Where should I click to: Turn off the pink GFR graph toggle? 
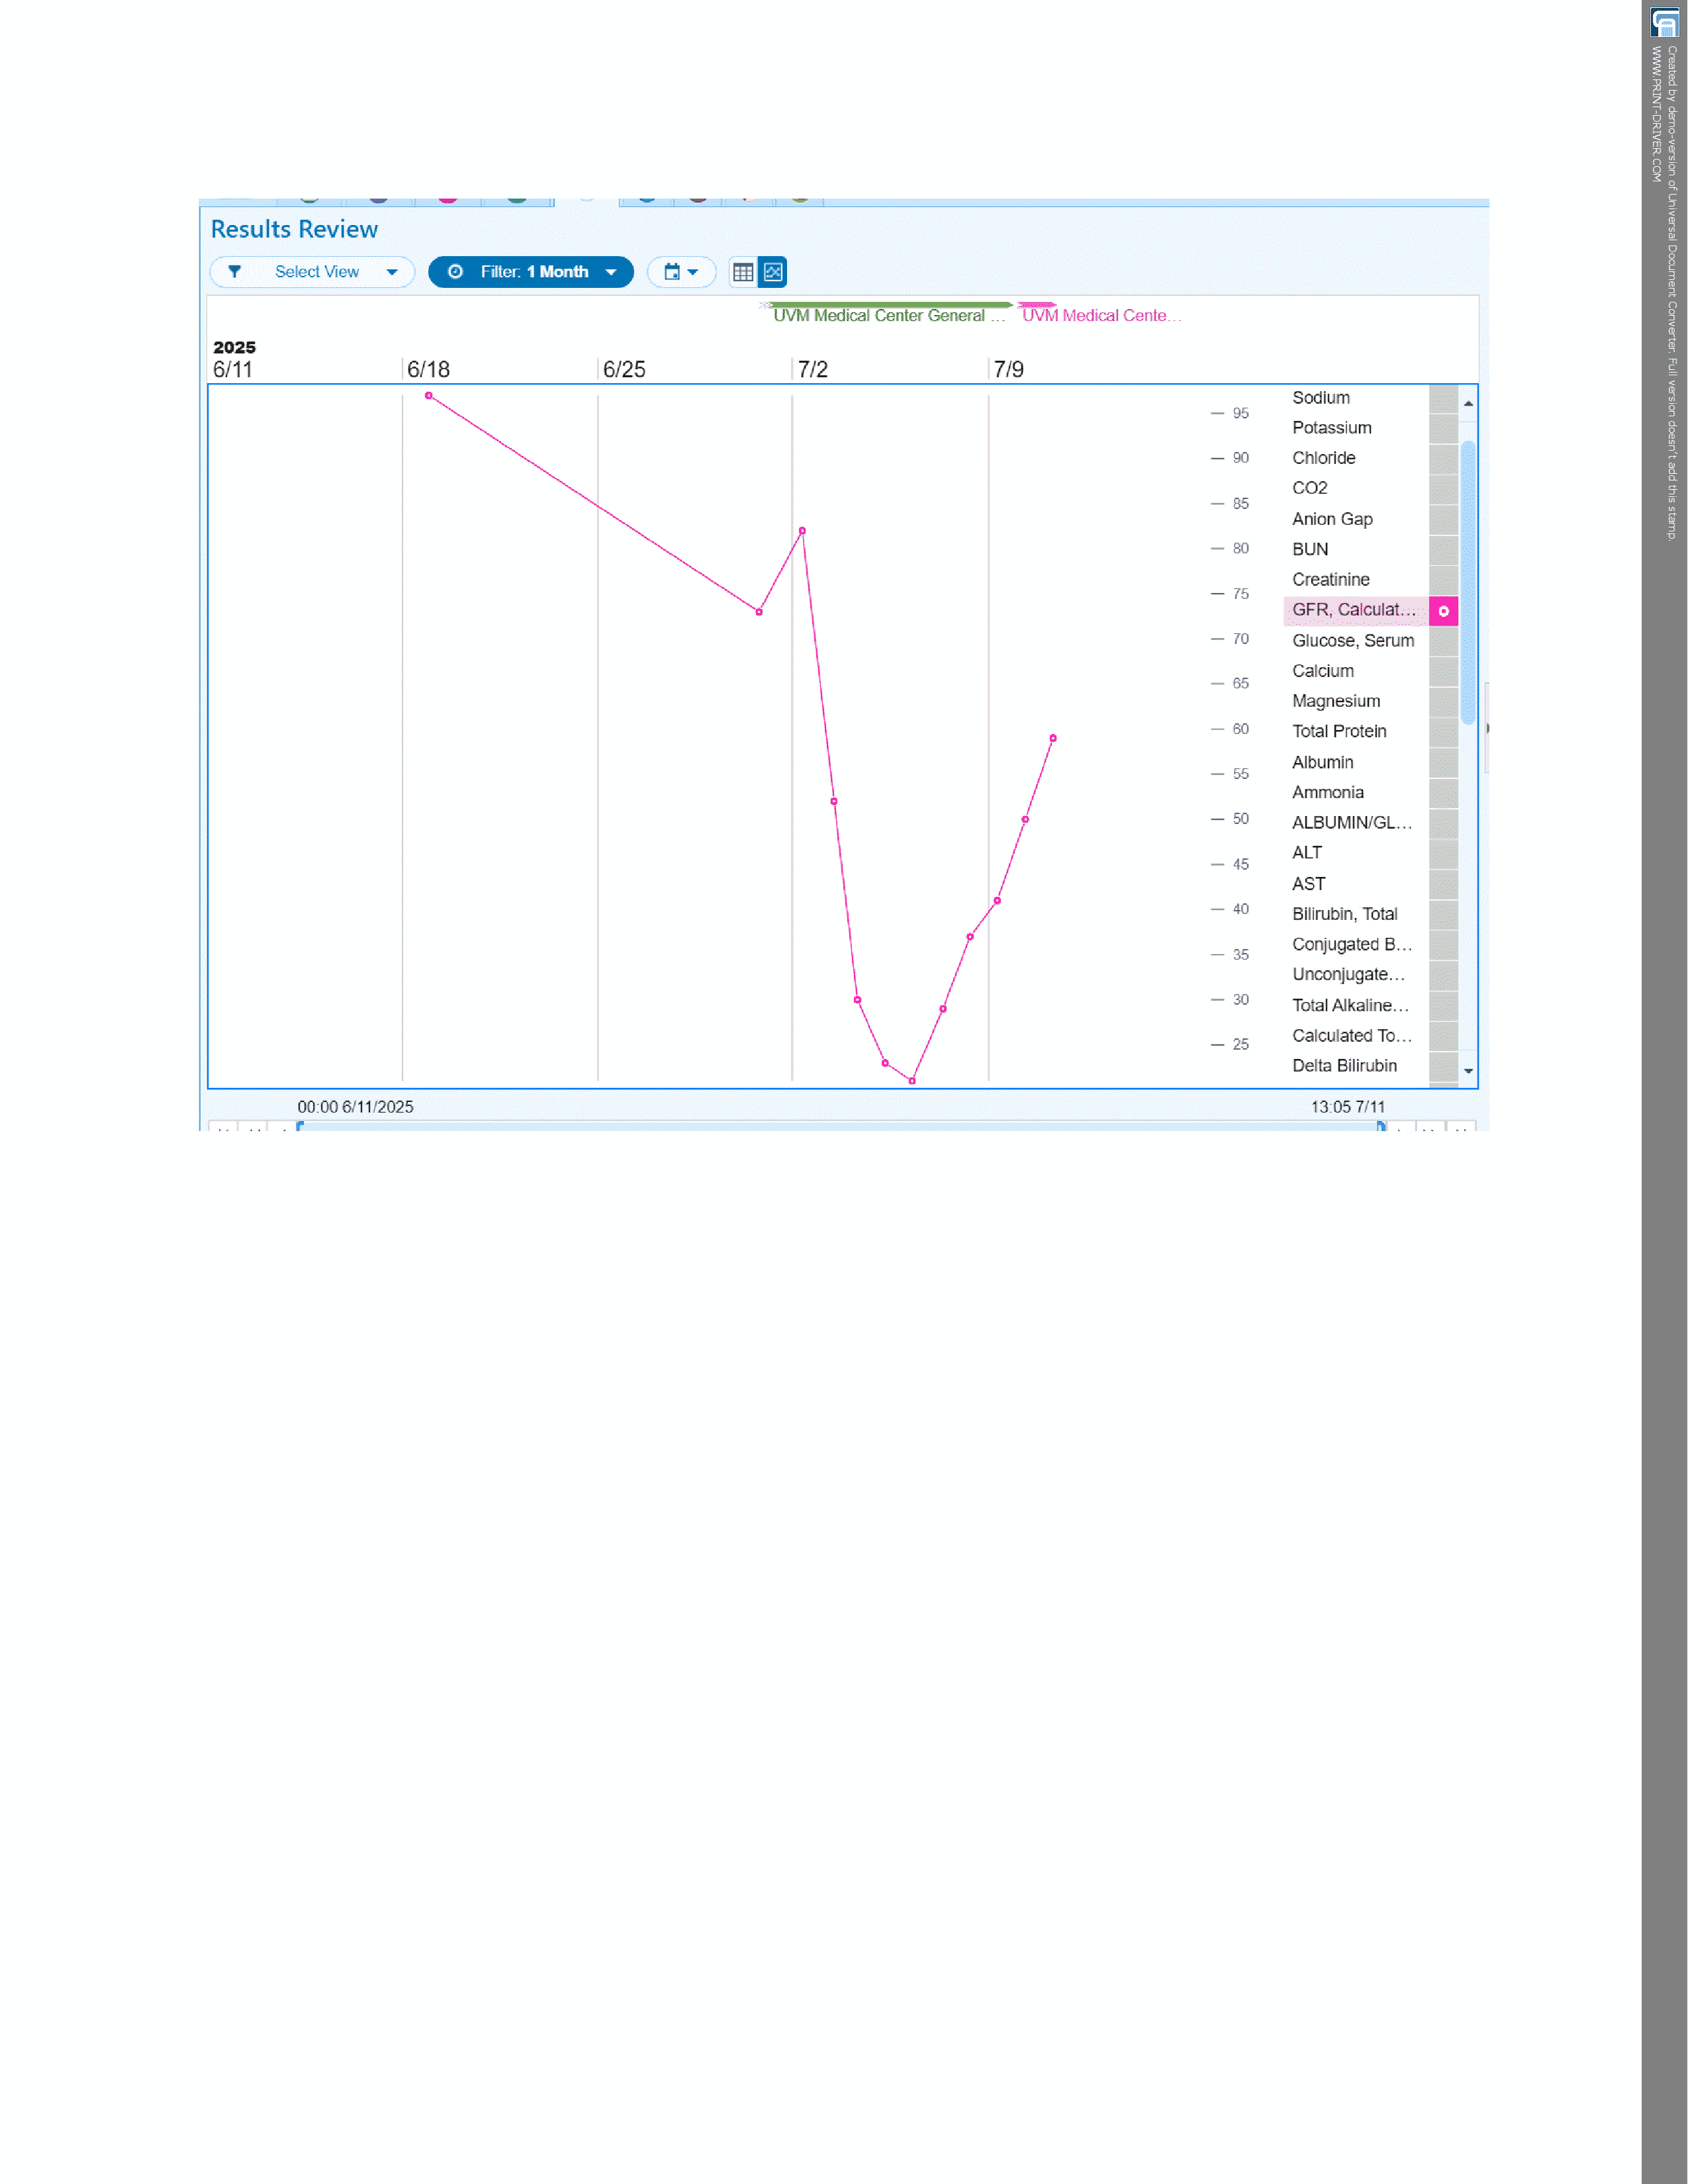pyautogui.click(x=1443, y=611)
